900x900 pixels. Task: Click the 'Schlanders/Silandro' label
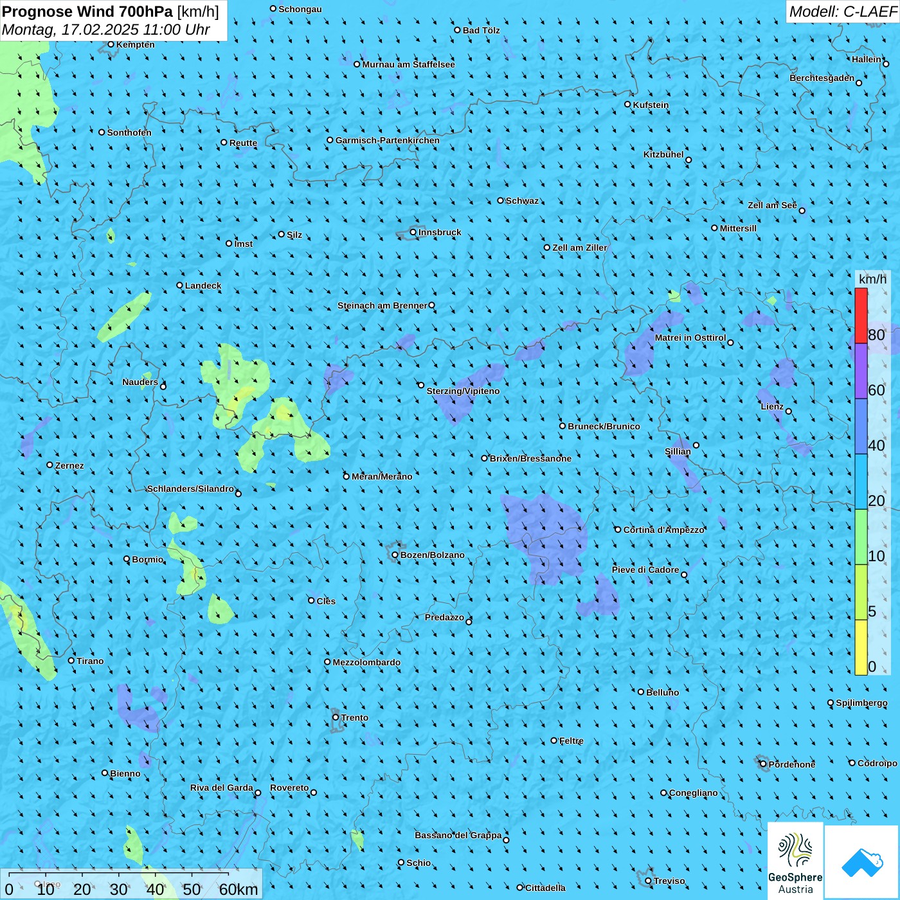point(190,489)
